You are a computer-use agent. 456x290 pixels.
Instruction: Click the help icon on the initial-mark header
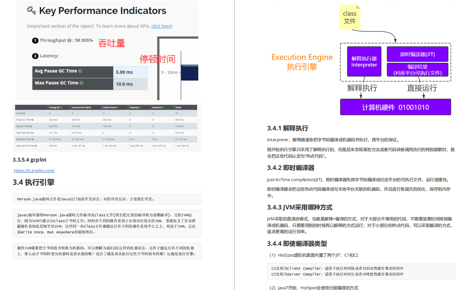click(x=118, y=107)
